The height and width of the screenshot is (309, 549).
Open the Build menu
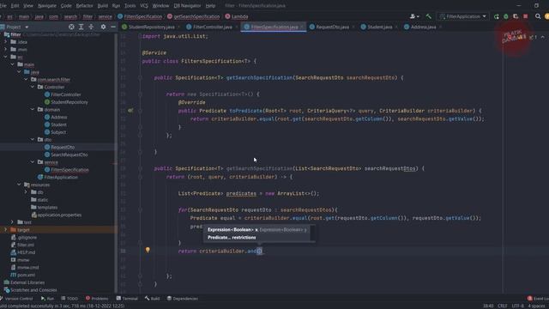(103, 6)
